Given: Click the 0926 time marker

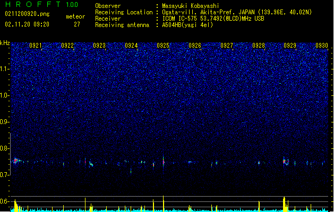Looking at the screenshot, I should pos(195,46).
